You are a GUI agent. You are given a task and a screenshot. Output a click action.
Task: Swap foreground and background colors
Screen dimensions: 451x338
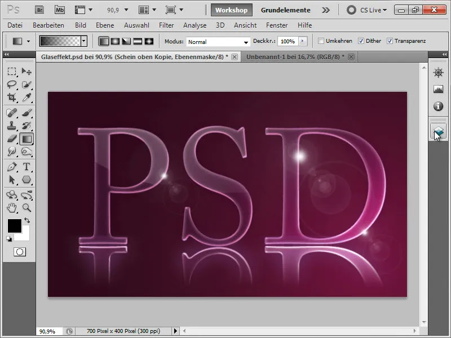click(27, 220)
